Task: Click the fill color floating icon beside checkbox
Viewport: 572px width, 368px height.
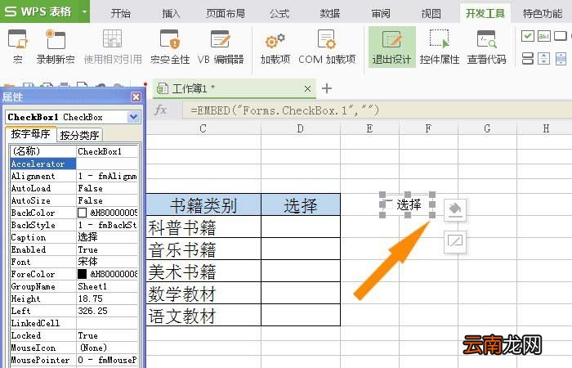Action: (455, 210)
